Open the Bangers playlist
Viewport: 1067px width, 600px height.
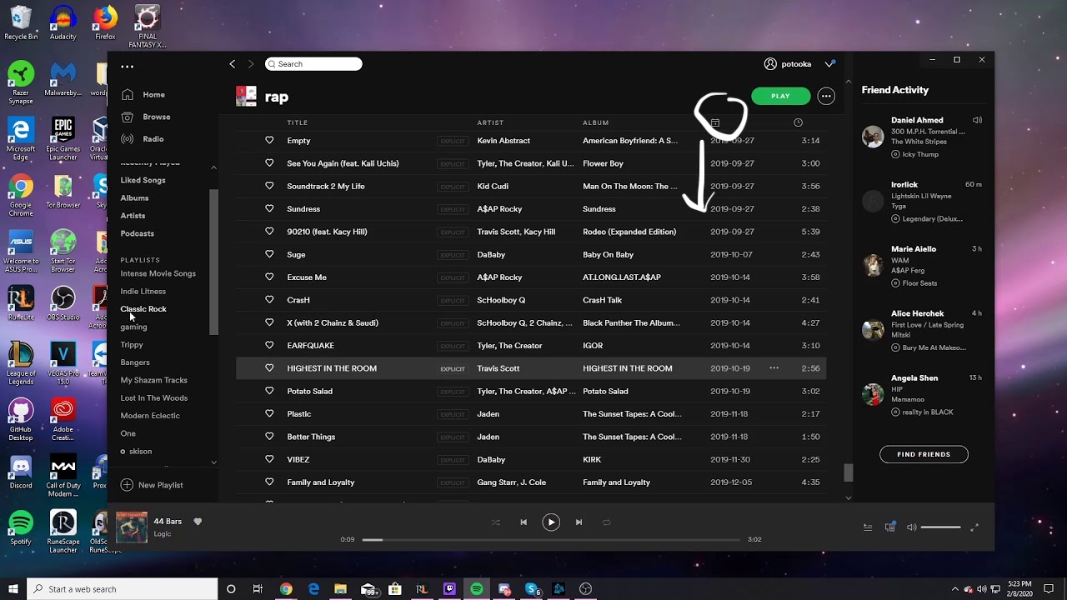(135, 362)
